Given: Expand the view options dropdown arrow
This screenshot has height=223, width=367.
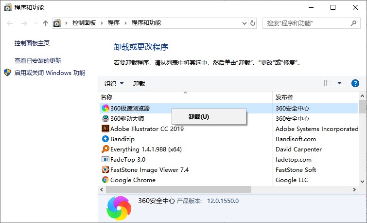Looking at the screenshot, I should [339, 83].
